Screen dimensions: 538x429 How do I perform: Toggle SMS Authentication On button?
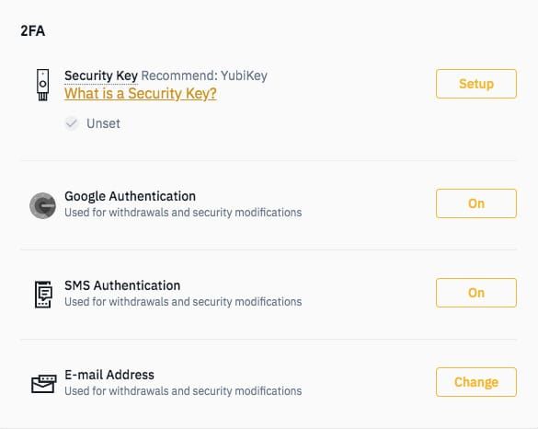click(x=476, y=293)
